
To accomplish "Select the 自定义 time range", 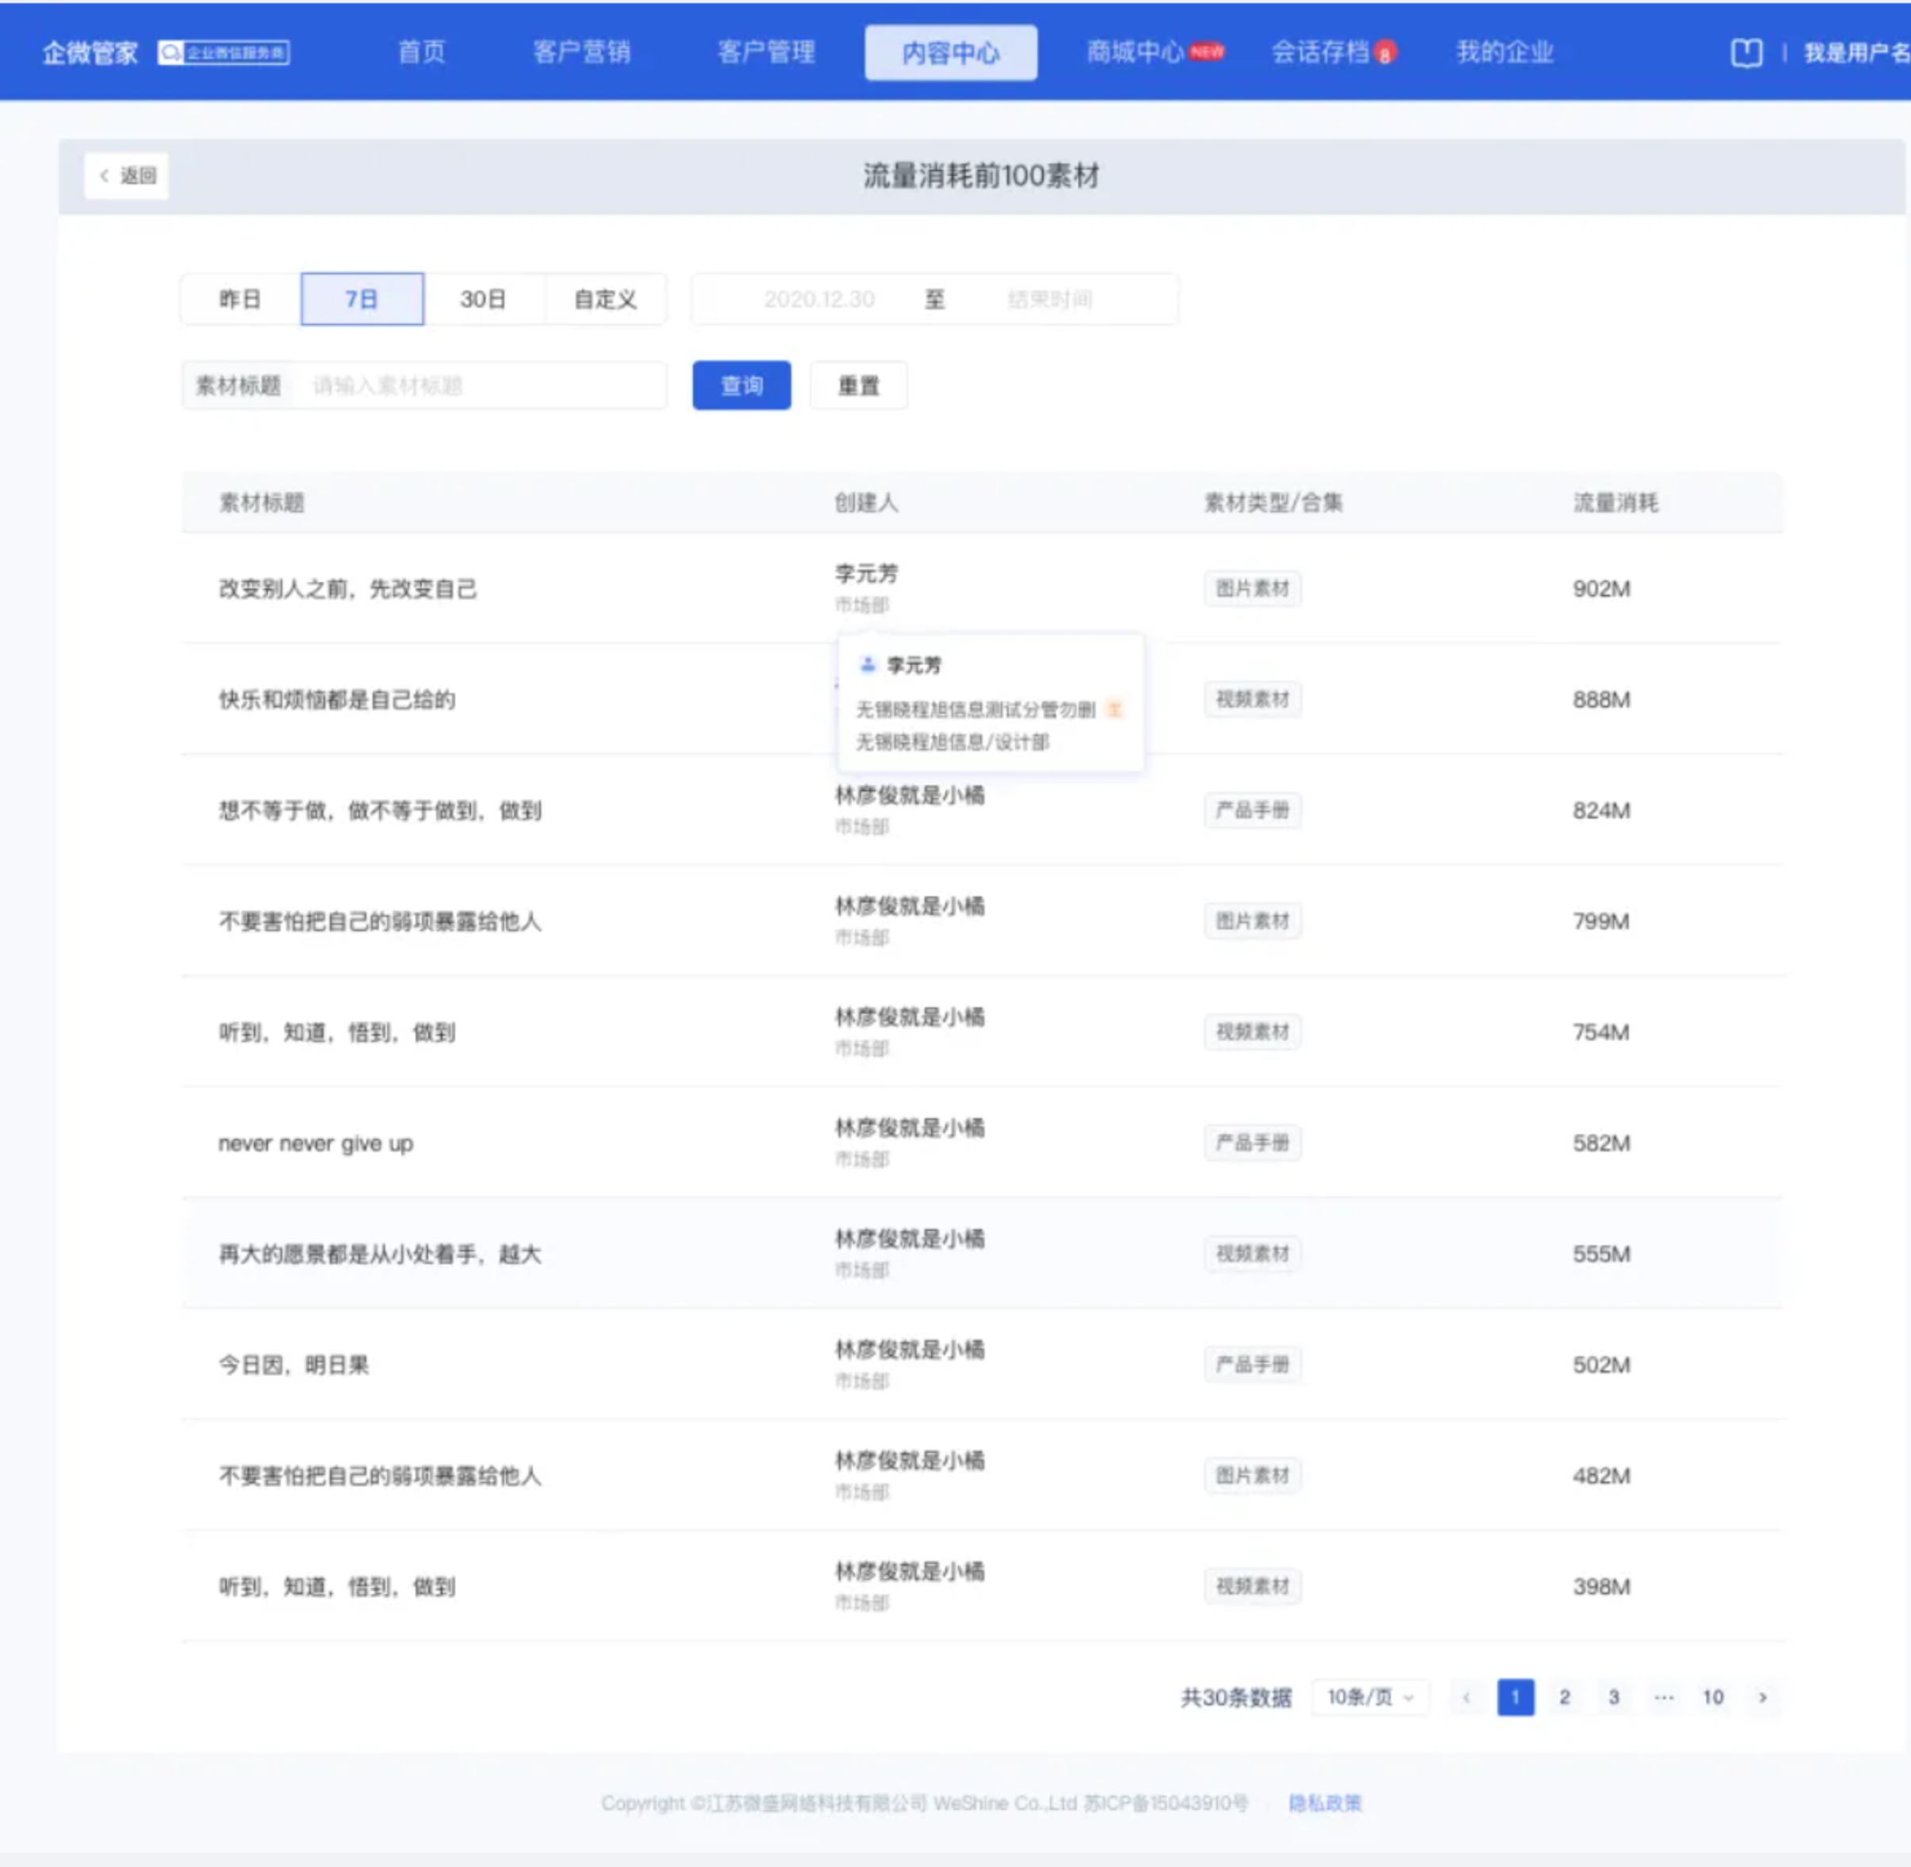I will [x=605, y=299].
